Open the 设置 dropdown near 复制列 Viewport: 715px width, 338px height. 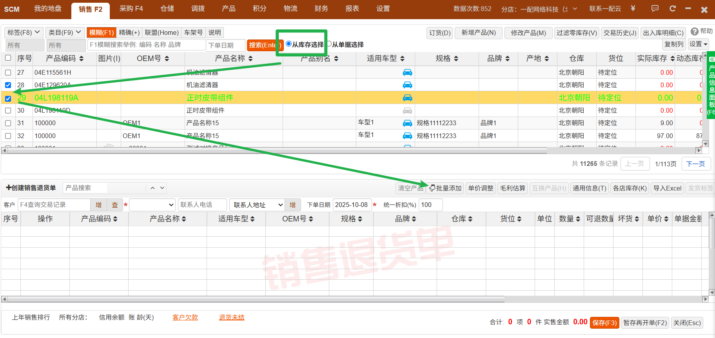click(698, 44)
